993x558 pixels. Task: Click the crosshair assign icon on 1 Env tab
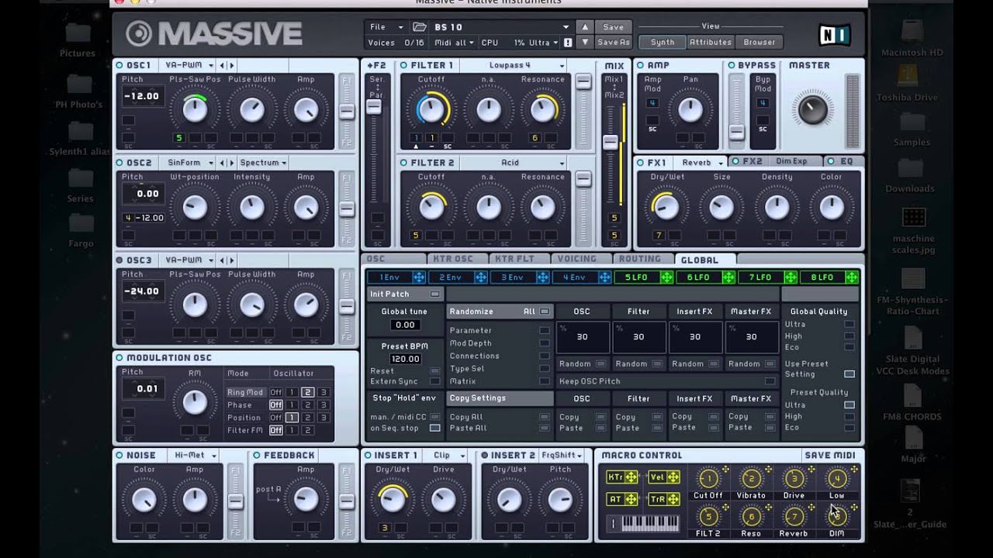(x=420, y=277)
